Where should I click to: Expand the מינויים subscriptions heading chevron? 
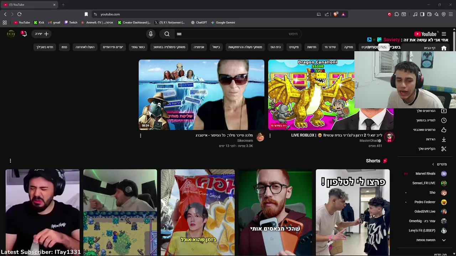tap(433, 164)
